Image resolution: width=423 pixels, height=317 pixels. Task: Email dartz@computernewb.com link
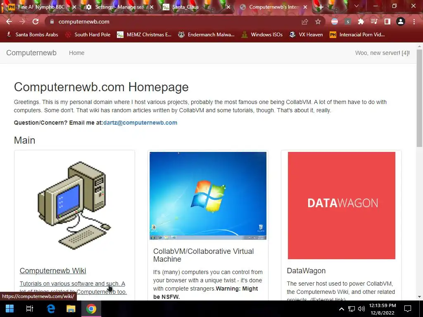pos(140,123)
